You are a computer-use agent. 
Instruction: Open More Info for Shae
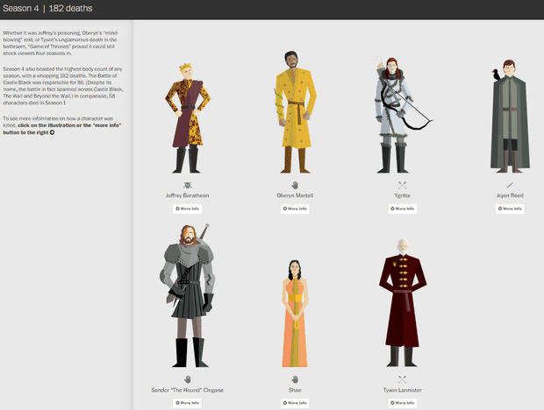(295, 403)
